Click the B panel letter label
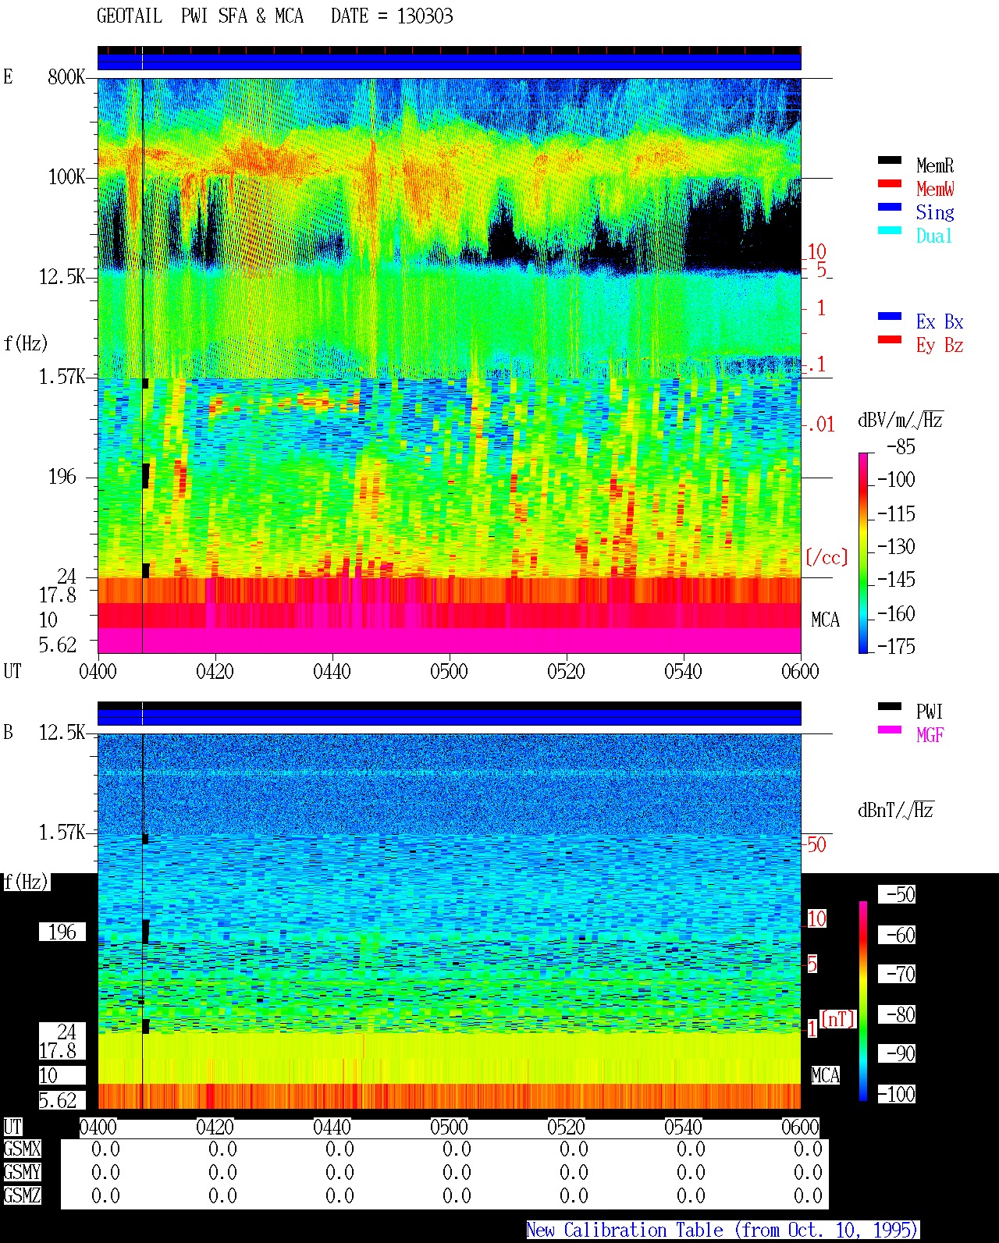 pos(8,733)
